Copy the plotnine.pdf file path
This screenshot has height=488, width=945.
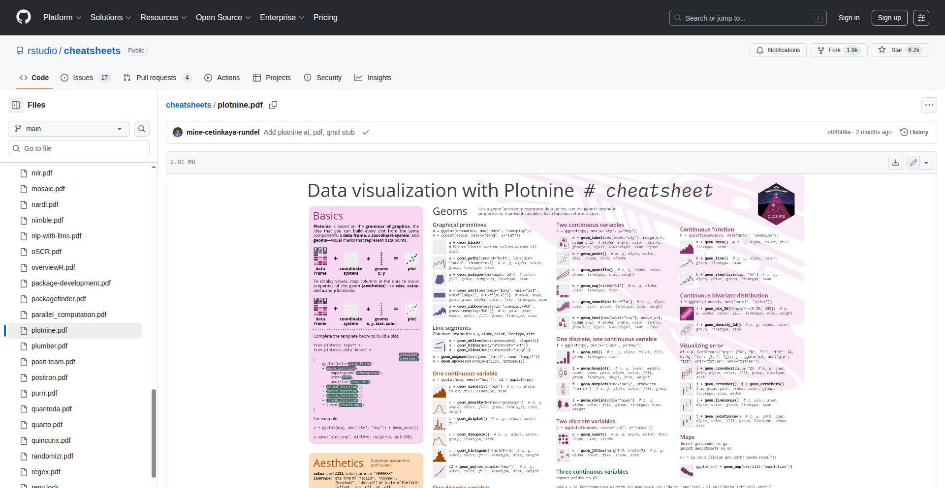(x=273, y=105)
